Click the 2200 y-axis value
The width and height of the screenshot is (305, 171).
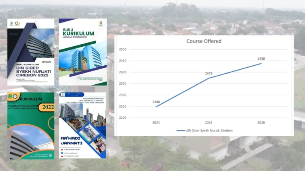tap(123, 118)
